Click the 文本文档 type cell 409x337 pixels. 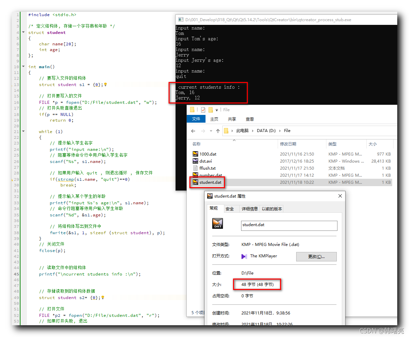tap(336, 168)
